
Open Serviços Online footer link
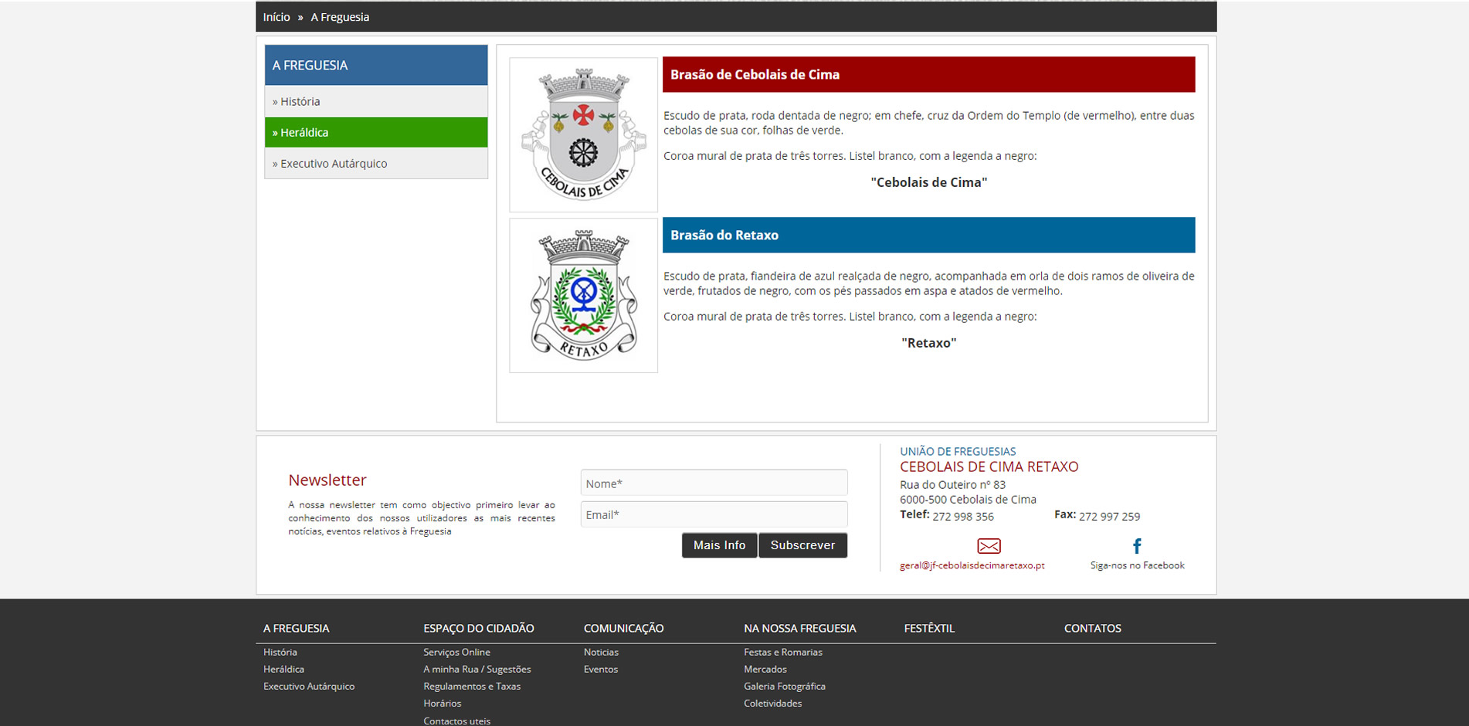[x=456, y=652]
